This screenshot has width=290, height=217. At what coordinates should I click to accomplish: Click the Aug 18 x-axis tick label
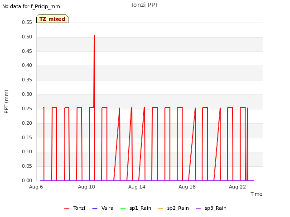tap(187, 187)
